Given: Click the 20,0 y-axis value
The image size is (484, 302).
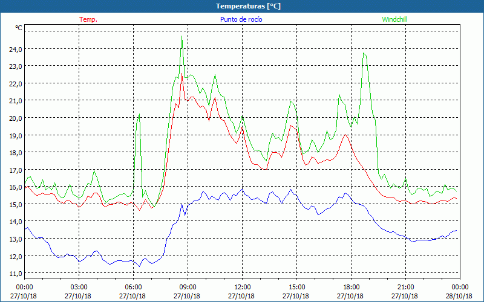Looking at the screenshot, I should (16, 118).
